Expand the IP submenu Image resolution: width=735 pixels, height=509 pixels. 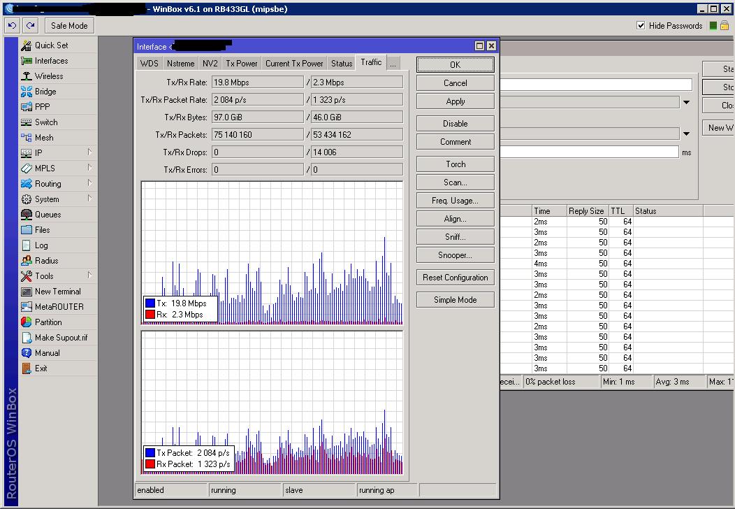click(89, 152)
